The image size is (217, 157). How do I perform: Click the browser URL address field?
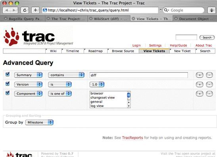pos(100,10)
